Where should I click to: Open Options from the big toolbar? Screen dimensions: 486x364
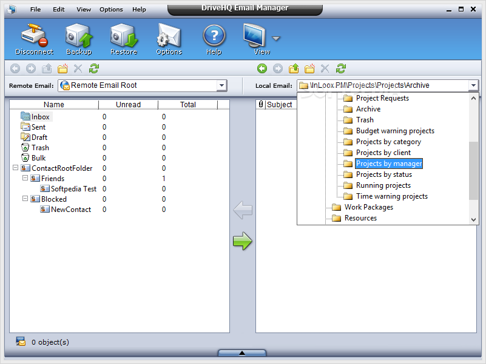169,39
